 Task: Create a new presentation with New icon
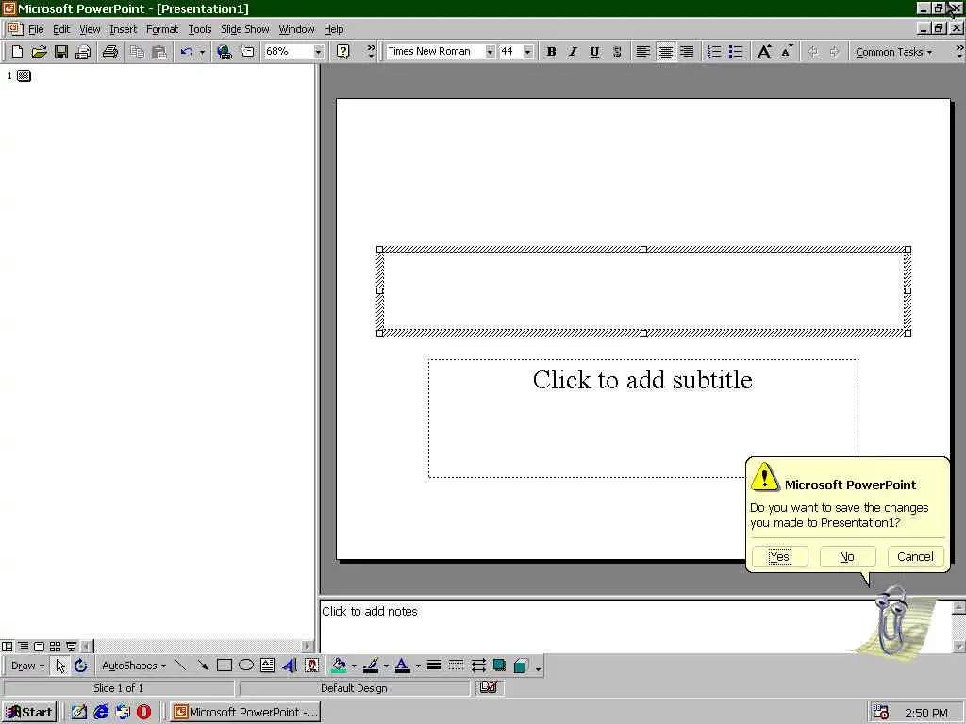pyautogui.click(x=17, y=52)
